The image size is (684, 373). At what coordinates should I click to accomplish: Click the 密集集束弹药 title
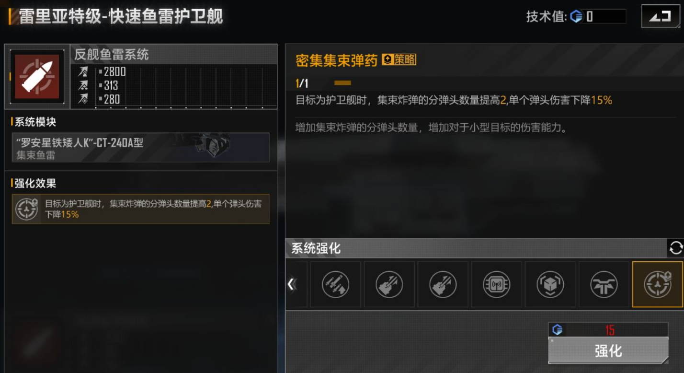(x=337, y=60)
